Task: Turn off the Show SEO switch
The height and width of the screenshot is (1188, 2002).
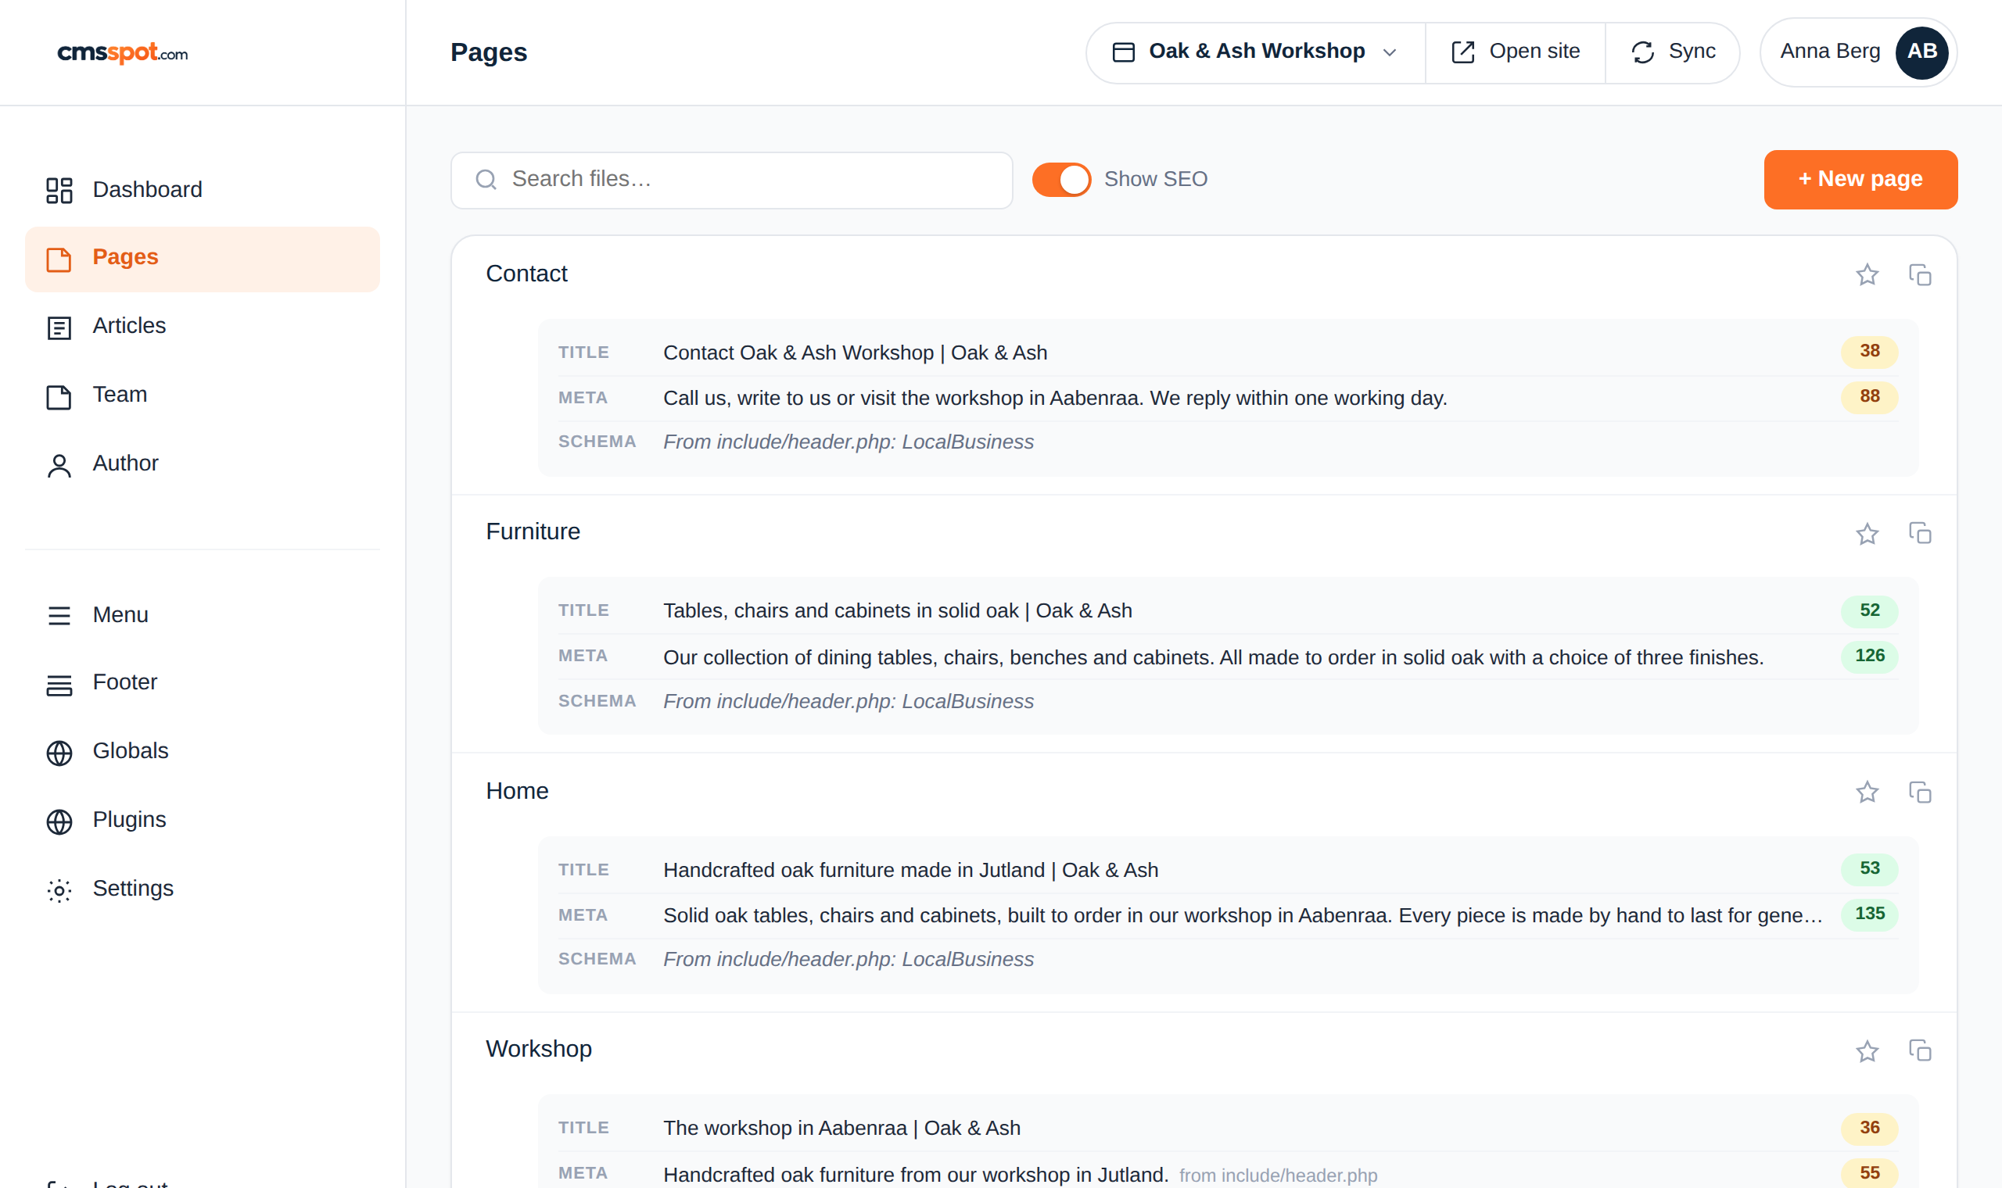Action: [x=1061, y=179]
